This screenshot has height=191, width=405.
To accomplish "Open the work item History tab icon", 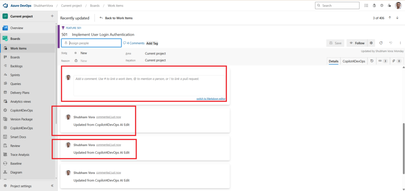I will 371,61.
